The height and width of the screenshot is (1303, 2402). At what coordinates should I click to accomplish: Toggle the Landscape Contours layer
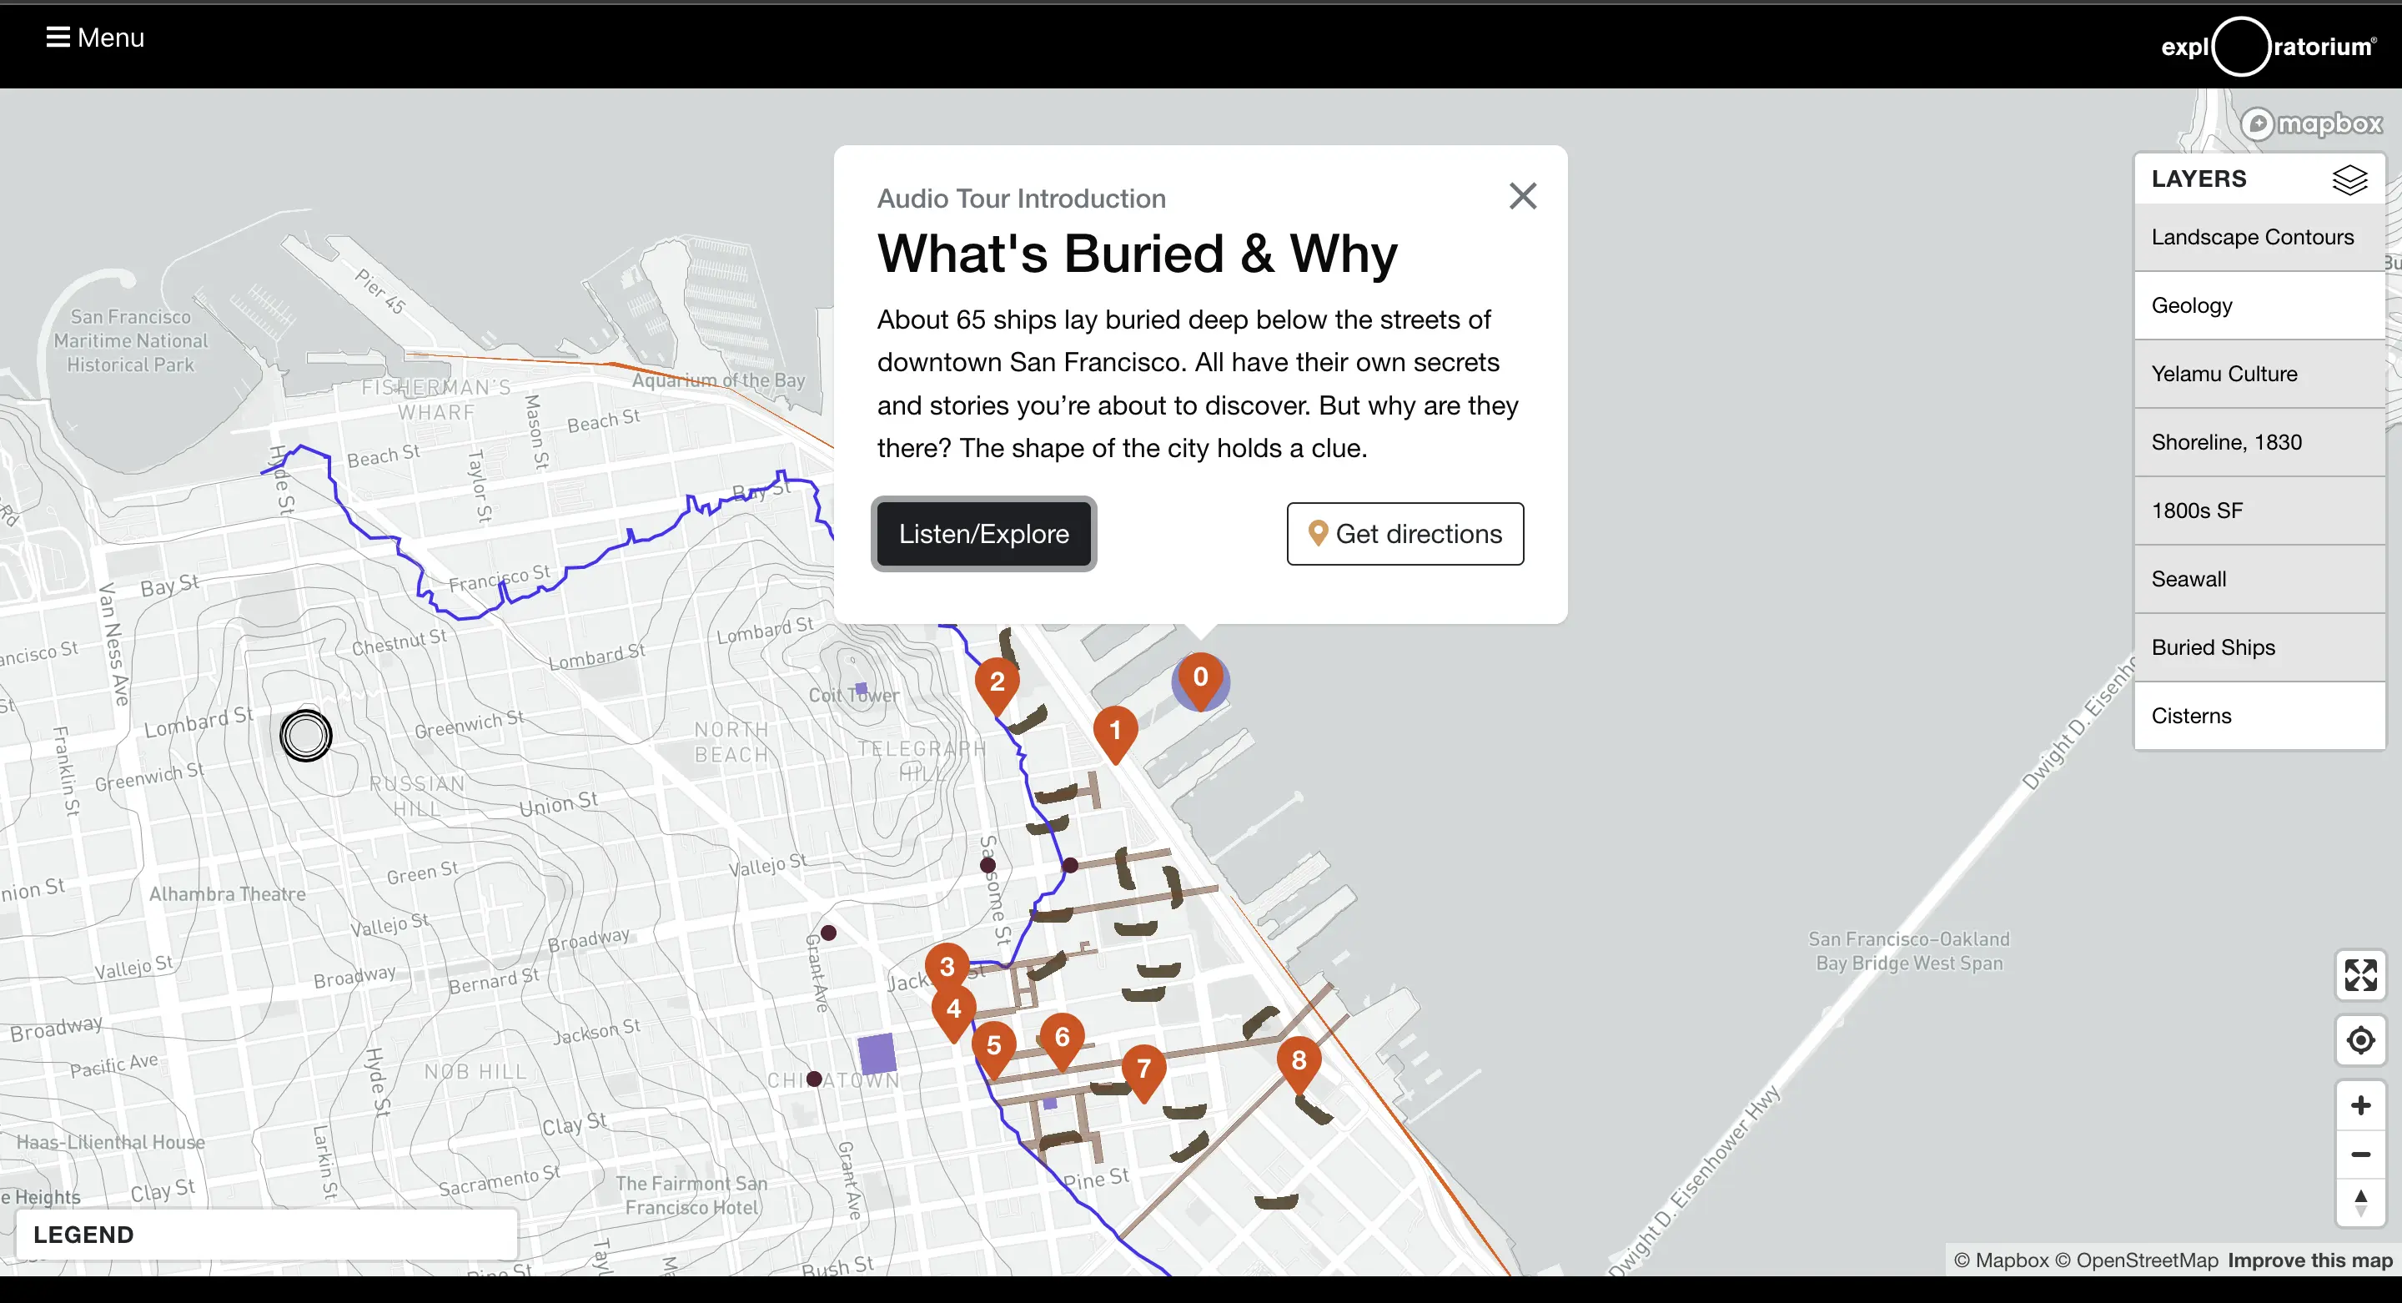click(2259, 237)
